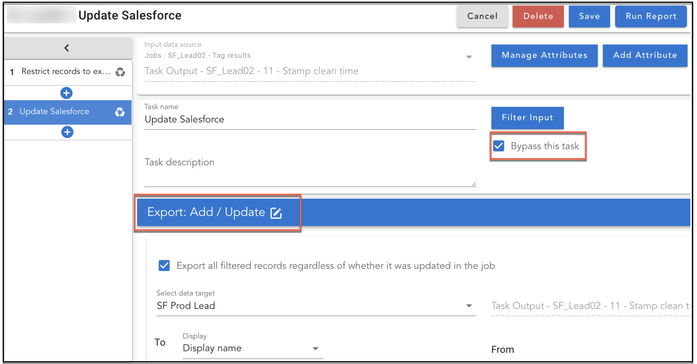The height and width of the screenshot is (364, 697).
Task: Click the To label
Action: [160, 342]
